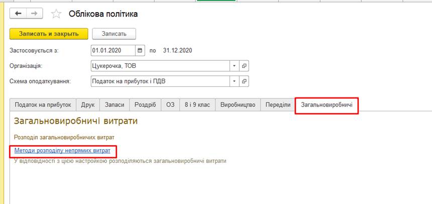Expand the Схема оподаткування dropdown list
The width and height of the screenshot is (432, 204).
tap(234, 81)
